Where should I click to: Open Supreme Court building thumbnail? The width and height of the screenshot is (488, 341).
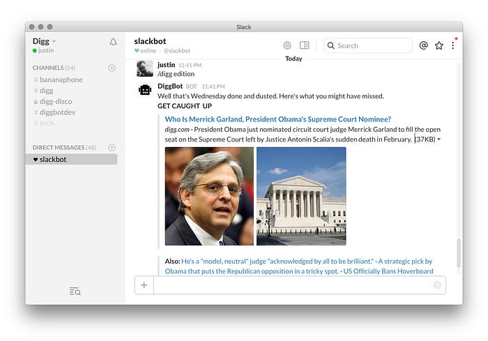301,196
